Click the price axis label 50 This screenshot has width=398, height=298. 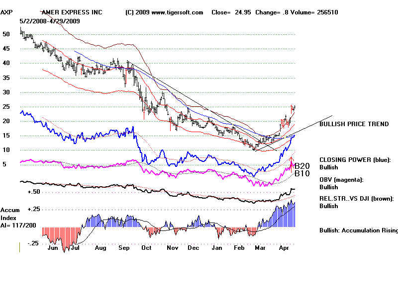6,34
